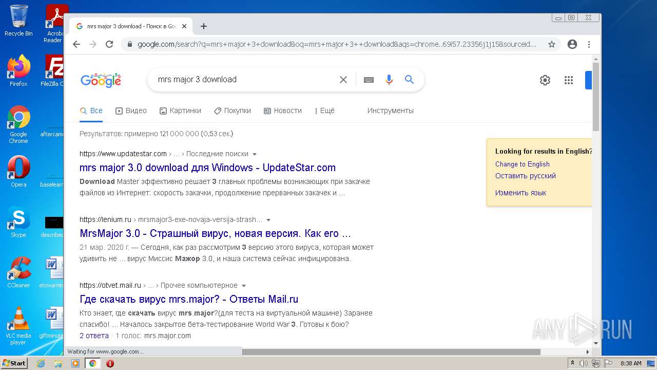Click the Google logo
657x370 pixels.
click(x=101, y=80)
